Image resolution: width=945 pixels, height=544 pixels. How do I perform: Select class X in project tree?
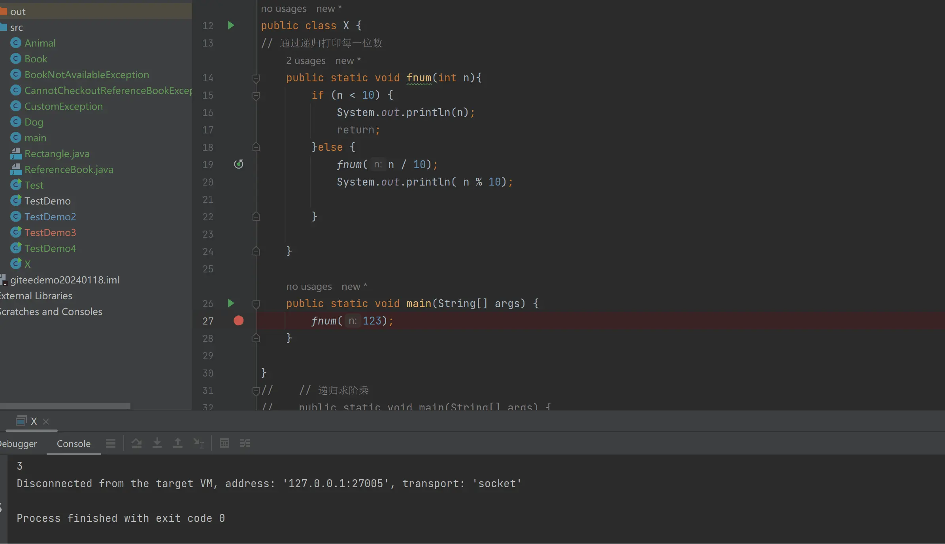pyautogui.click(x=27, y=264)
